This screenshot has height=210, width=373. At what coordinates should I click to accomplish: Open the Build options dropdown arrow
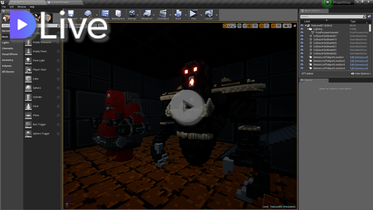(186, 15)
